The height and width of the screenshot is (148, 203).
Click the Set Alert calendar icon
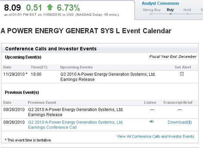coord(182,74)
